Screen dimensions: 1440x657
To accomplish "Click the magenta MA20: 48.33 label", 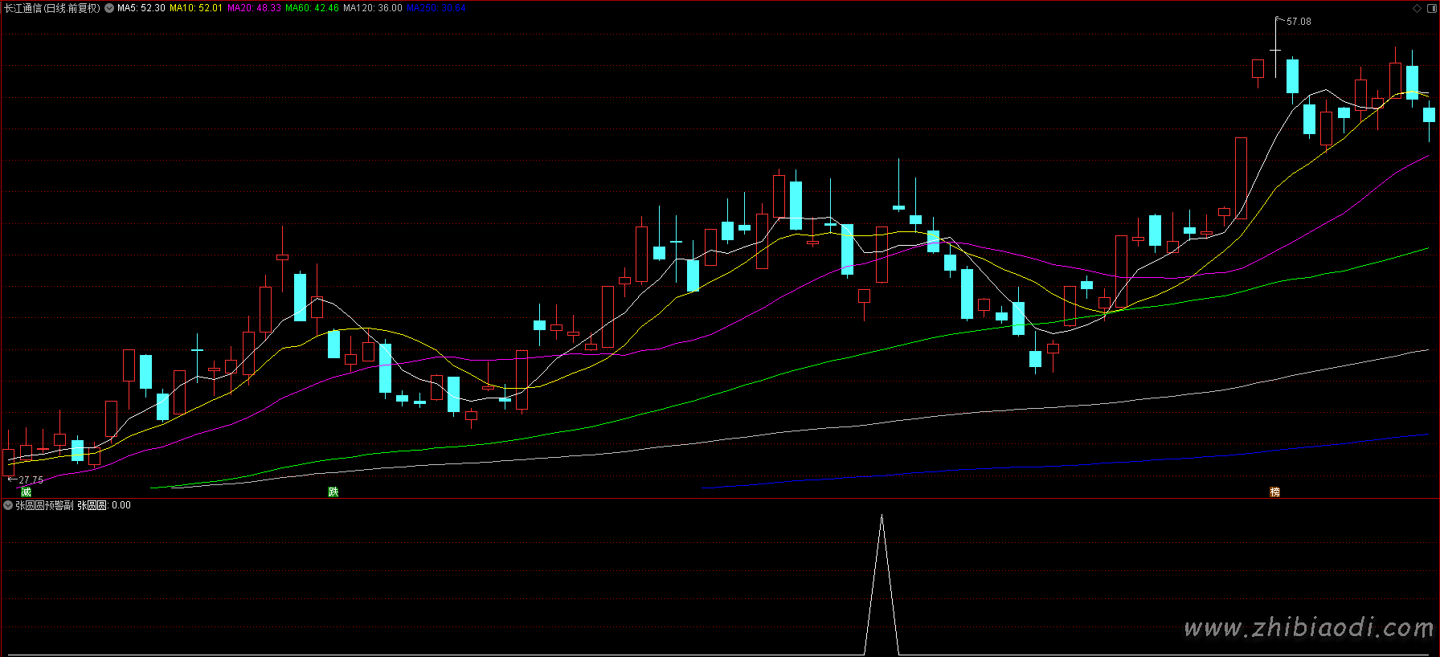I will click(254, 8).
